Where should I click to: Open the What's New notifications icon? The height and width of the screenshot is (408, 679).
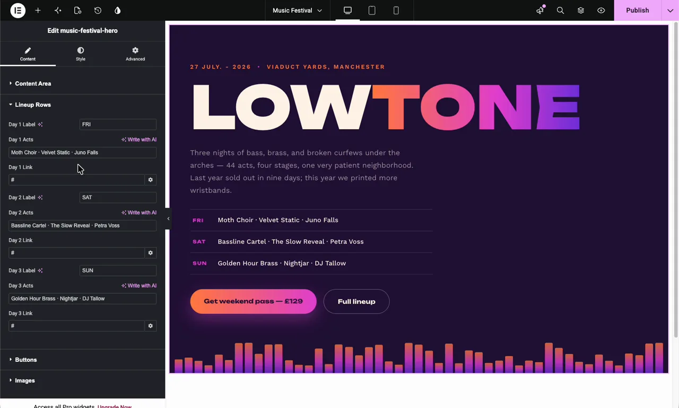[x=540, y=10]
